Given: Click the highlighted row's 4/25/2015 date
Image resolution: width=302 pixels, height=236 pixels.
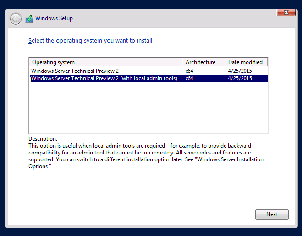Looking at the screenshot, I should coord(240,78).
